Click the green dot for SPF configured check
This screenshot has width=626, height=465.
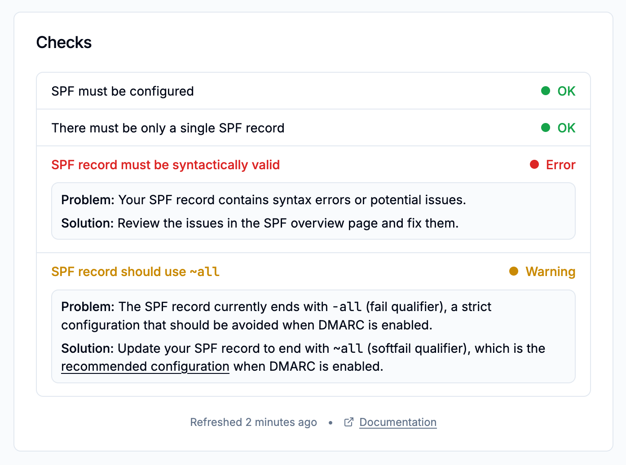tap(546, 91)
